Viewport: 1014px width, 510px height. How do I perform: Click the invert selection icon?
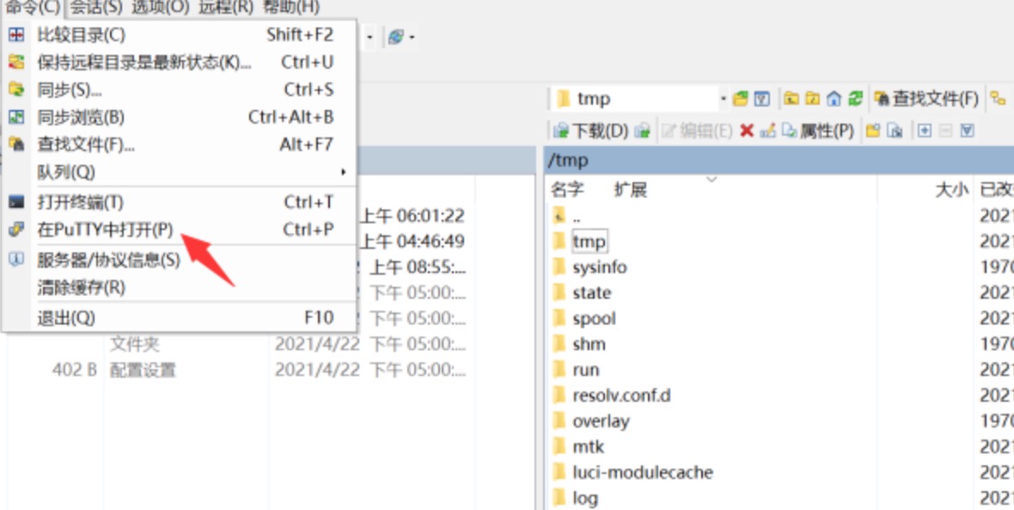967,131
